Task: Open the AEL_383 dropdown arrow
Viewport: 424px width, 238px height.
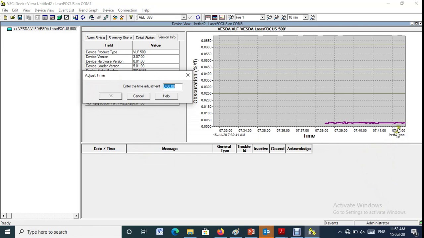Action: coord(184,17)
